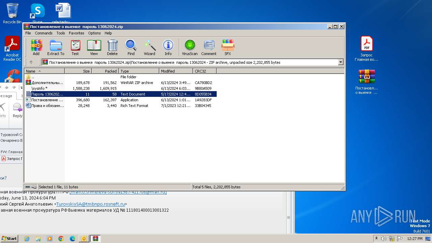Show hidden tray icons arrow

376,239
